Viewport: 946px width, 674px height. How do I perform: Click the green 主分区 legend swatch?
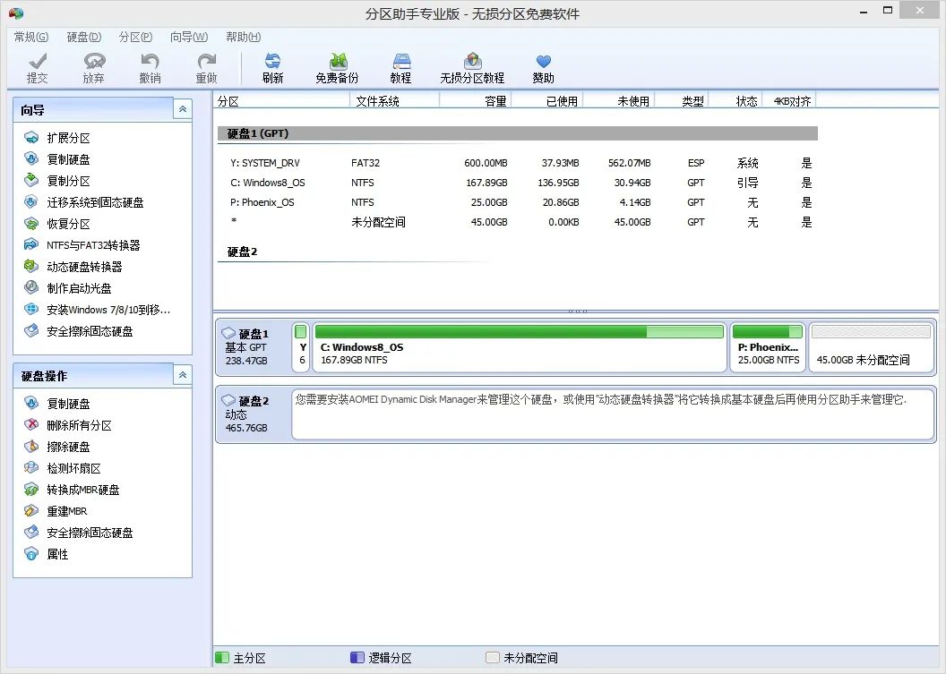click(221, 656)
